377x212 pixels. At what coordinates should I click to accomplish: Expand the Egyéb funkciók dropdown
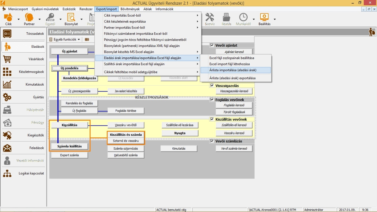click(65, 39)
